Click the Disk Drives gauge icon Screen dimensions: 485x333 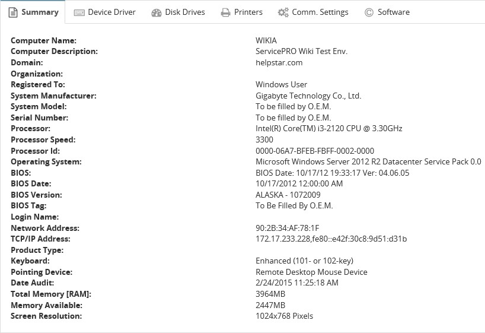[157, 12]
